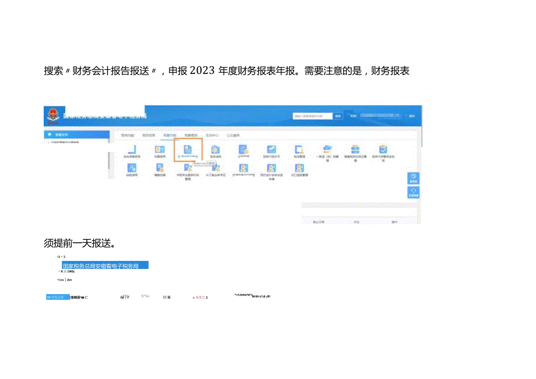536x379 pixels.
Task: Switch to the 我要查询 tab
Action: point(191,136)
